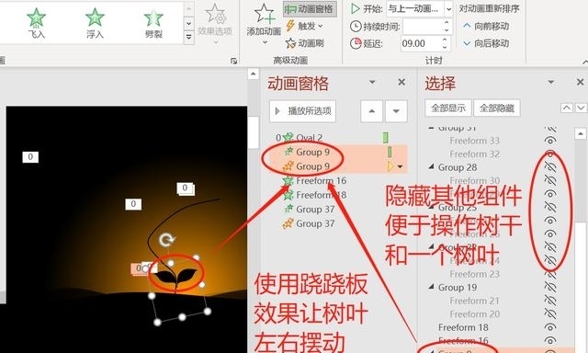Screen dimensions: 588x353
Task: Hide Freeform 16 using its eye icon
Action: pyautogui.click(x=549, y=341)
